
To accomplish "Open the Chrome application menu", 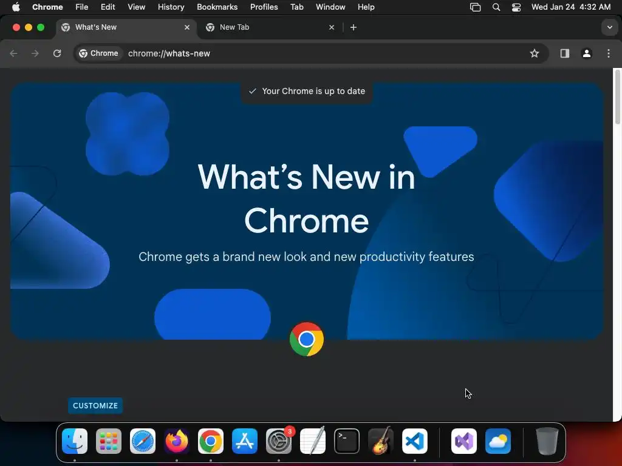I will click(x=47, y=7).
